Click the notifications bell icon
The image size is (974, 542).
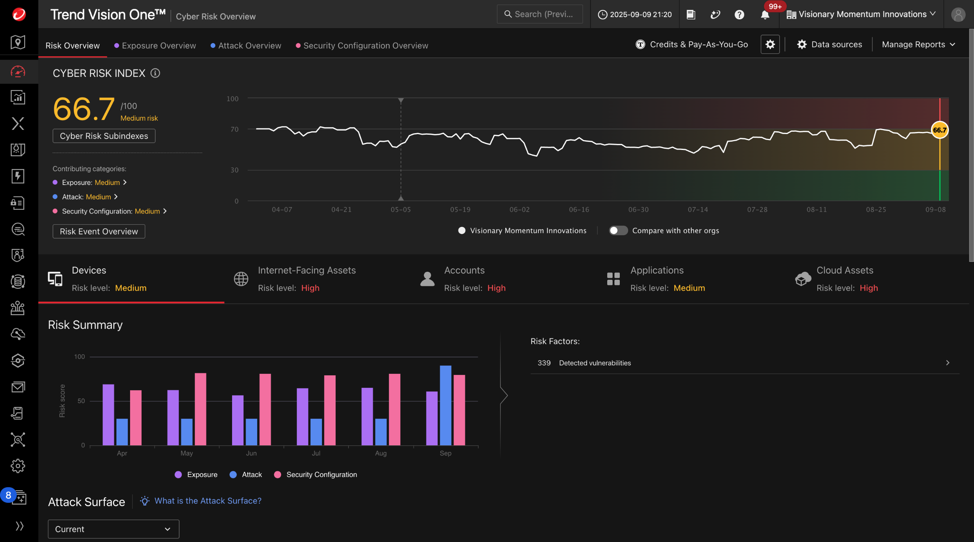click(x=765, y=14)
